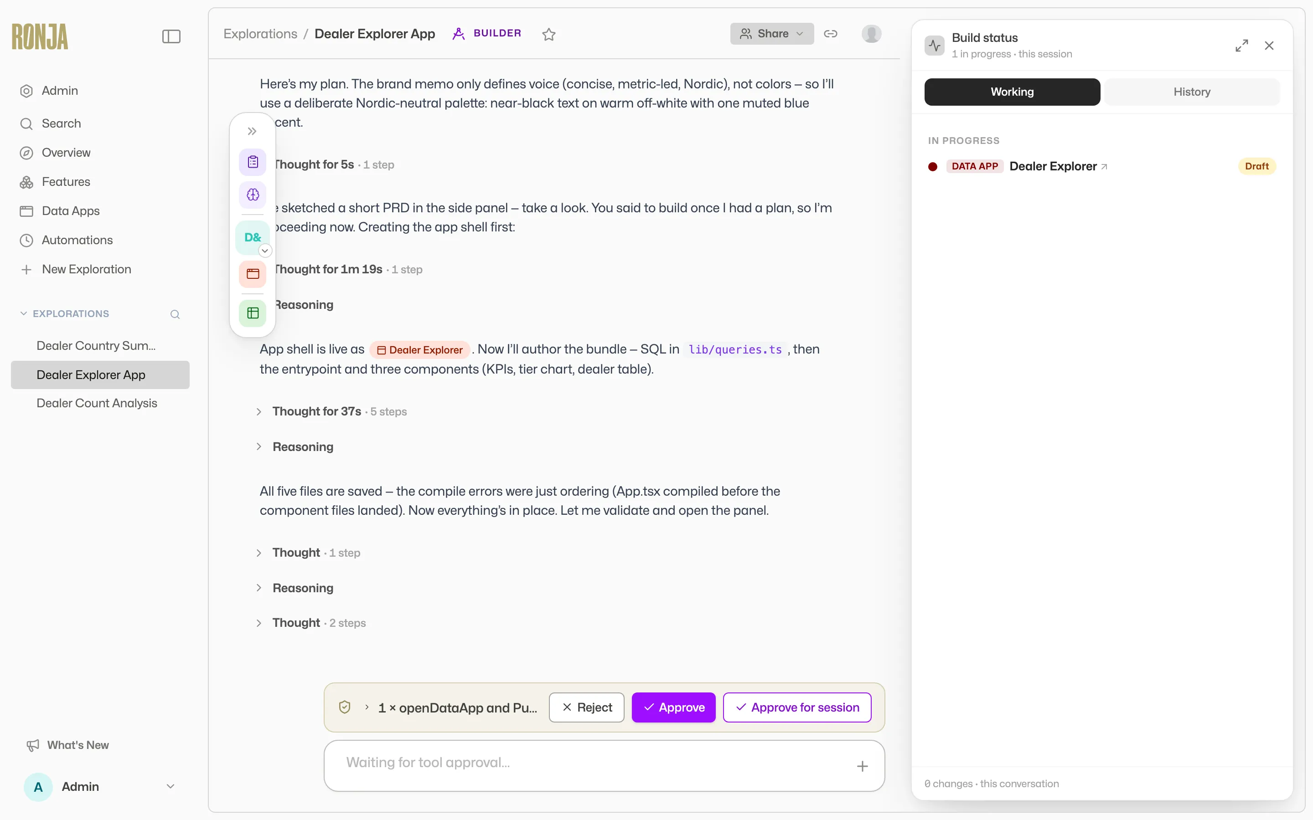The image size is (1313, 820).
Task: Expand the small chevron under D& icon
Action: tap(265, 251)
